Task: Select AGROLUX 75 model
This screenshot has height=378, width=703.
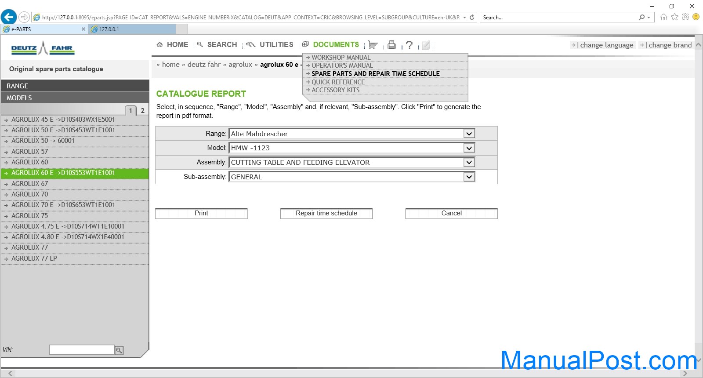Action: coord(75,216)
